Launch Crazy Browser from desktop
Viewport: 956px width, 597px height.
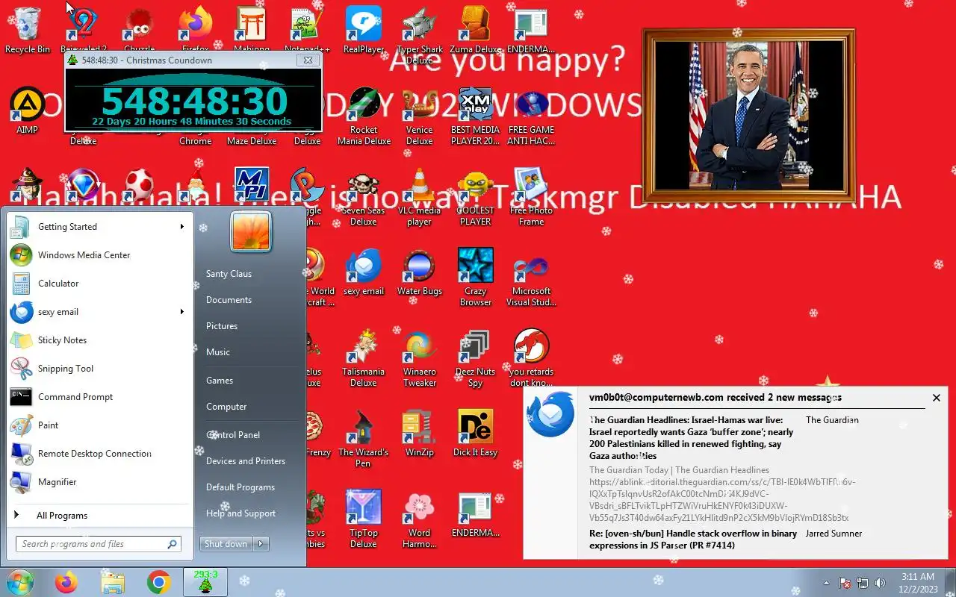pyautogui.click(x=476, y=277)
